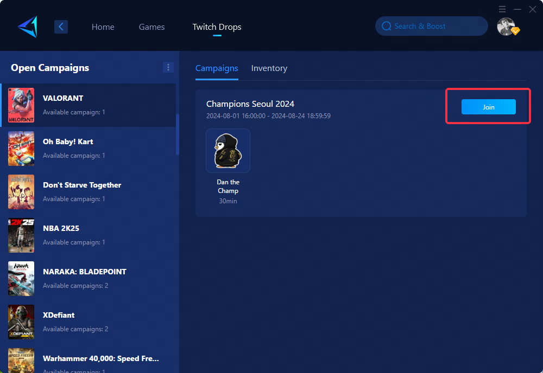The height and width of the screenshot is (373, 543).
Task: Join the Champions Seoul 2024 campaign
Action: (x=488, y=107)
